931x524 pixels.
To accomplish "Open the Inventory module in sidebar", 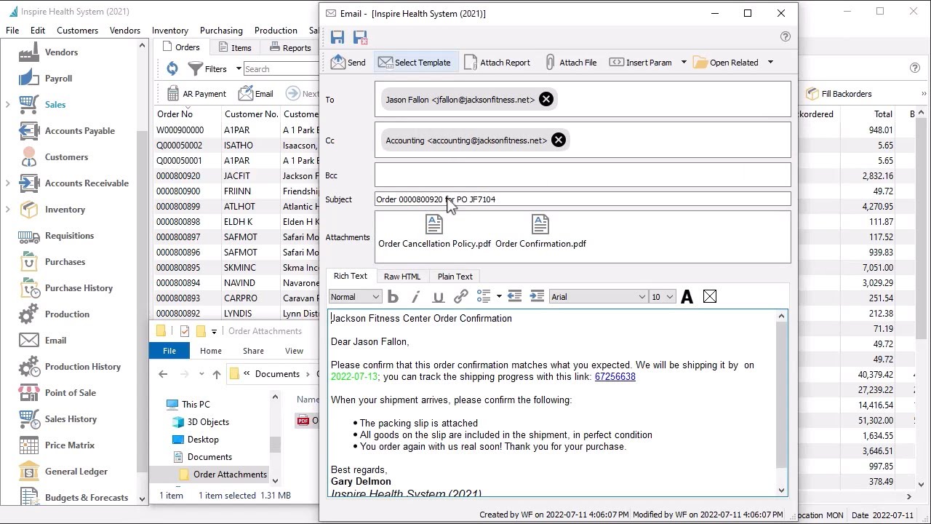I will tap(65, 210).
